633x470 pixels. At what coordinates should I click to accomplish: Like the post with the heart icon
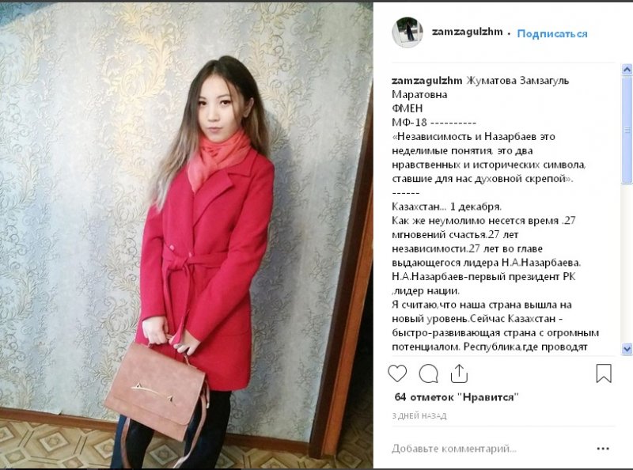click(397, 373)
